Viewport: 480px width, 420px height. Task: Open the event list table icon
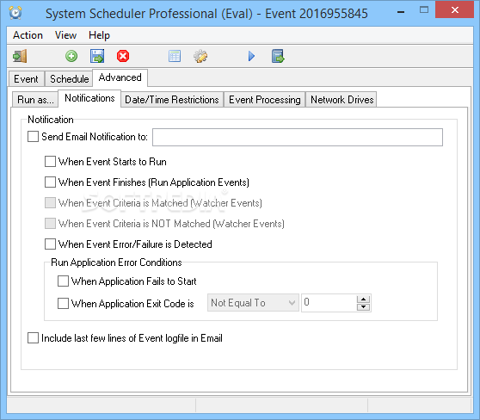[175, 56]
